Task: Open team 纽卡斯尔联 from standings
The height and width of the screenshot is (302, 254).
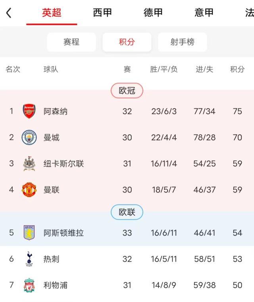Action: pyautogui.click(x=63, y=164)
